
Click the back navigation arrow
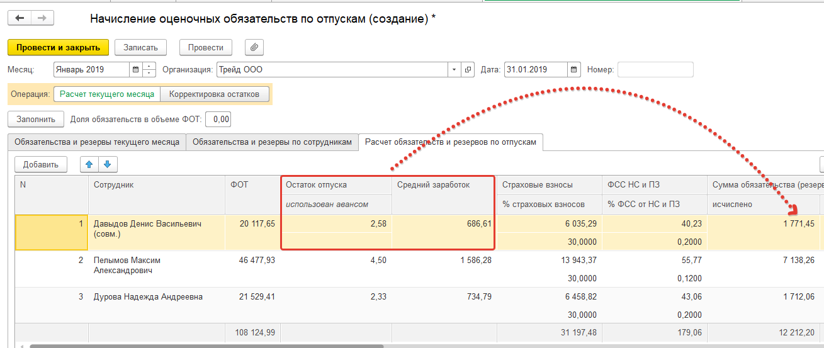(x=20, y=18)
